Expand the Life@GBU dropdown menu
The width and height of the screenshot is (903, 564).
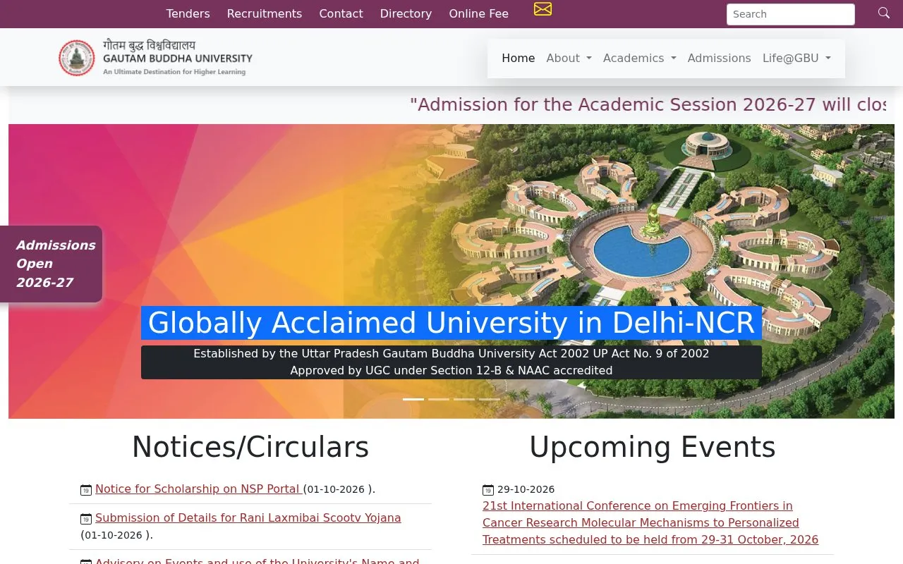796,58
